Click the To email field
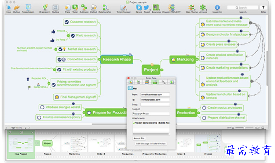This screenshot has width=275, height=163. (x=155, y=99)
